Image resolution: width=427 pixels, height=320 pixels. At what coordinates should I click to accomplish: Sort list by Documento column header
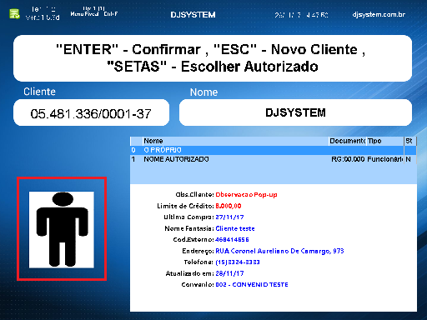pyautogui.click(x=348, y=141)
